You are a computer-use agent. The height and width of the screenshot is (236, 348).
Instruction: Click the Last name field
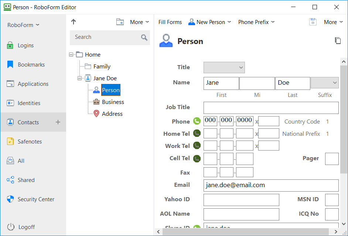coord(293,83)
